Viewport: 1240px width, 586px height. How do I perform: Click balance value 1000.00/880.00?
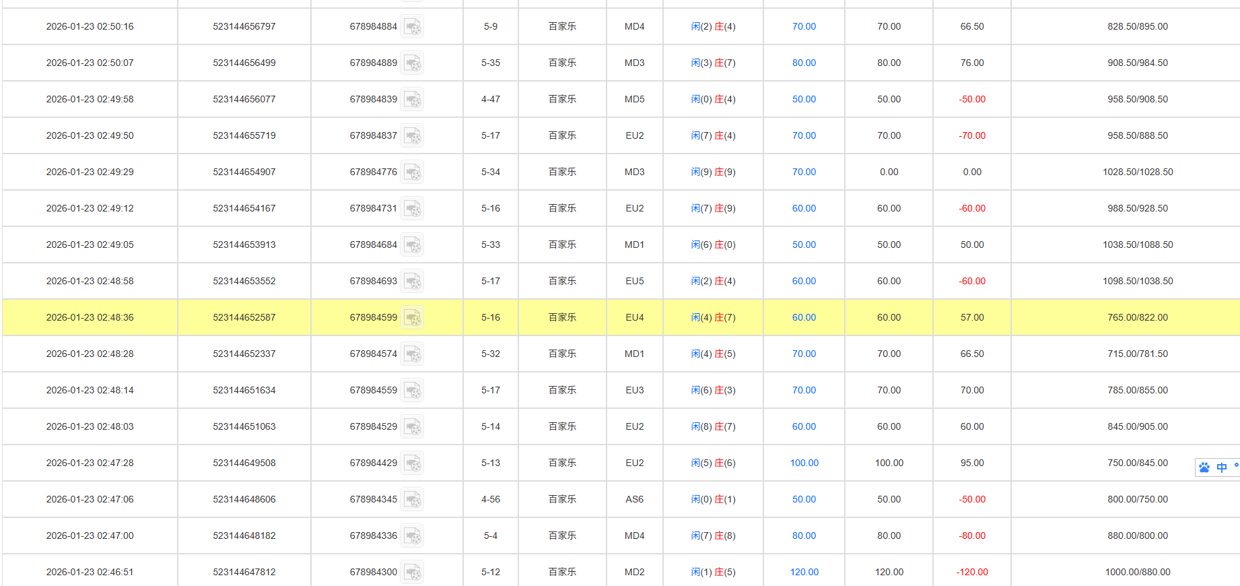tap(1138, 573)
